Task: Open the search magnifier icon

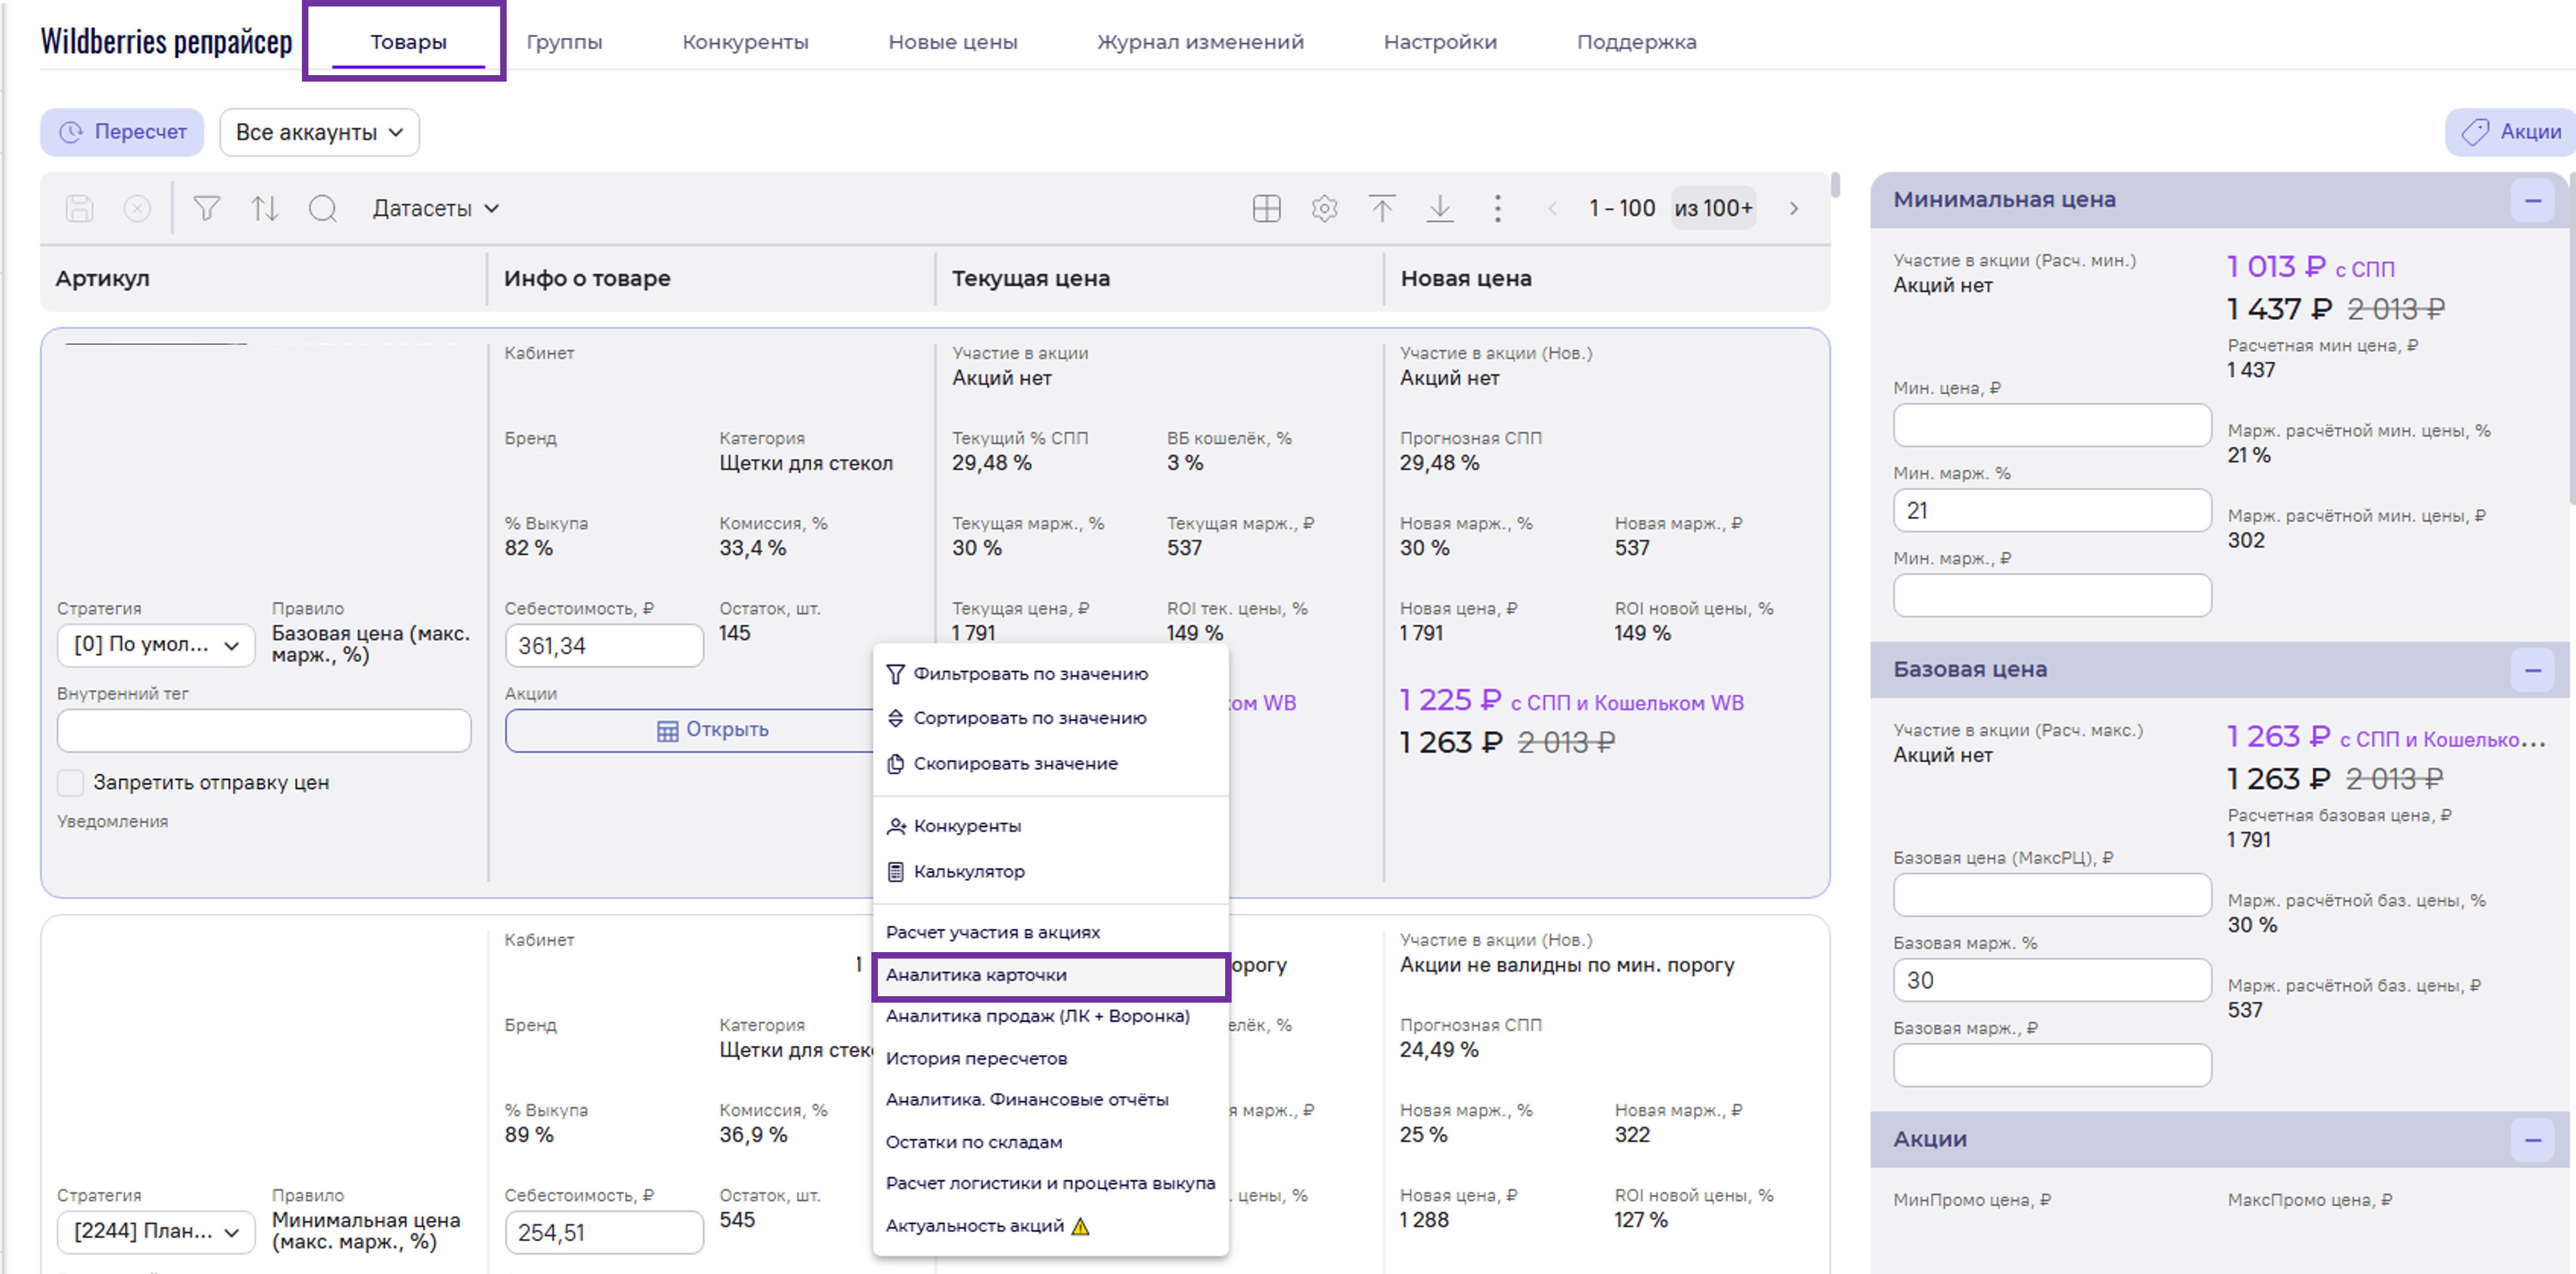Action: click(322, 208)
